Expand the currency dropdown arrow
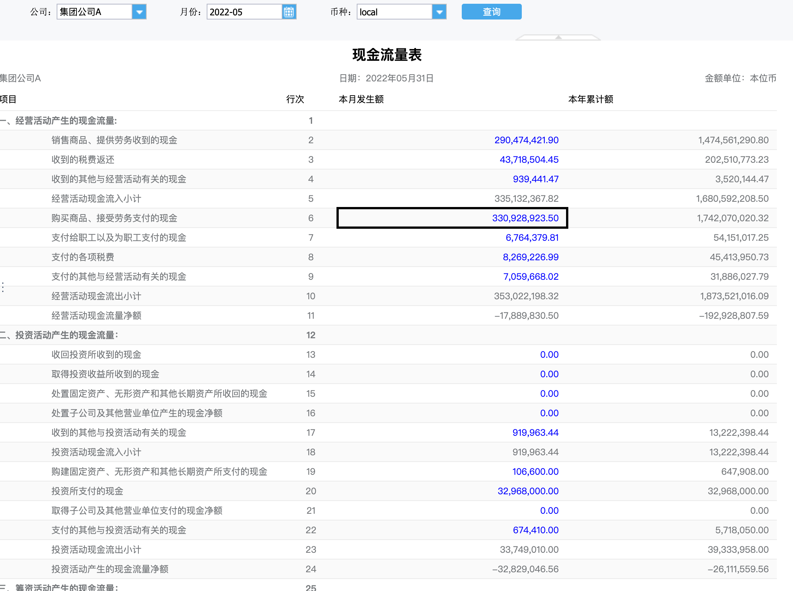Image resolution: width=793 pixels, height=591 pixels. 439,12
